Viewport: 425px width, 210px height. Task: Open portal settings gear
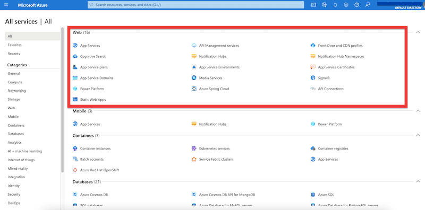346,5
